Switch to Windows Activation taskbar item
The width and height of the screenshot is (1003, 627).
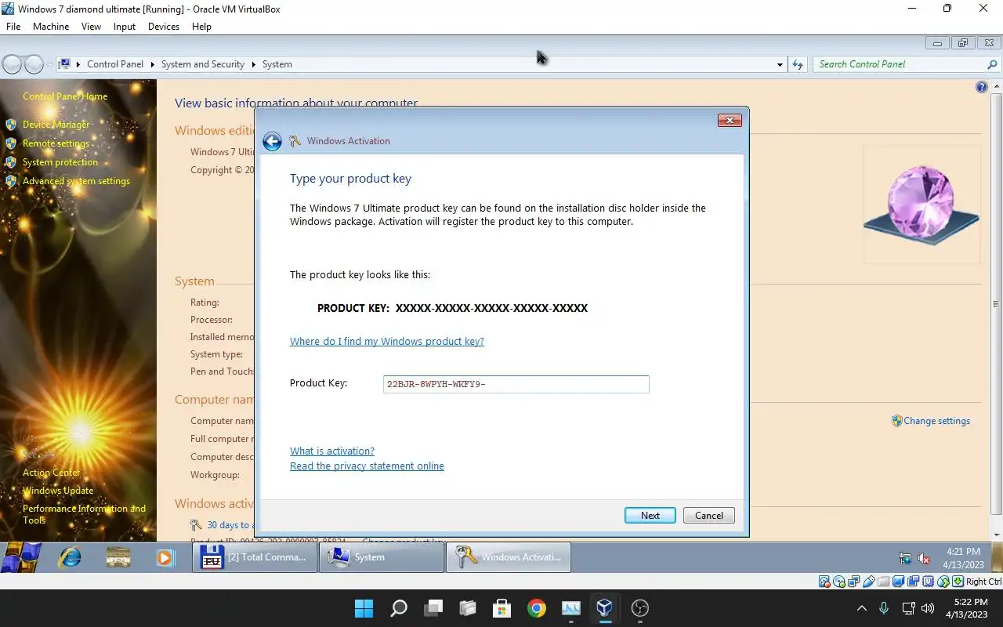pos(509,557)
